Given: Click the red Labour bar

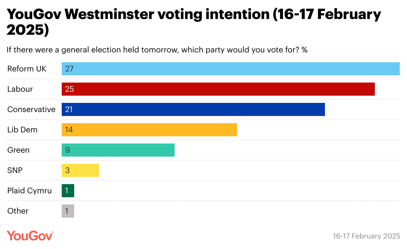Looking at the screenshot, I should [218, 89].
